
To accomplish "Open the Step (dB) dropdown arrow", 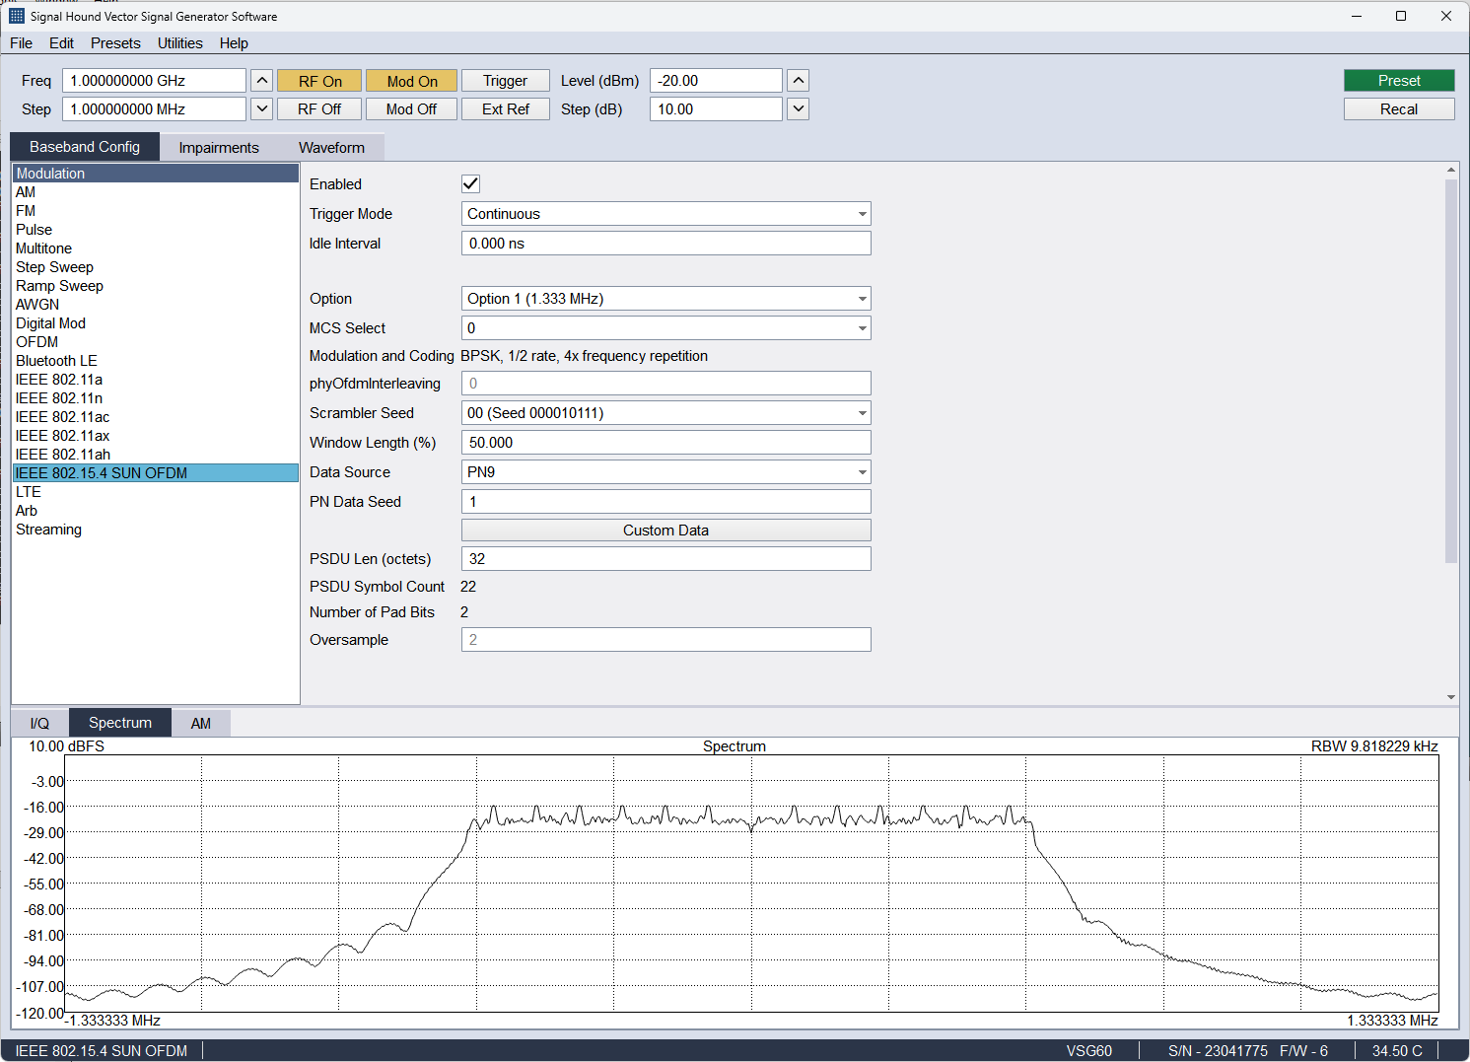I will [799, 109].
